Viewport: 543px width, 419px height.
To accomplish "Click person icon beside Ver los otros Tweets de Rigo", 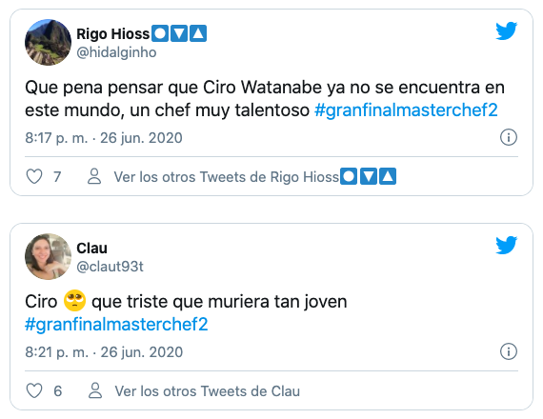I will [x=94, y=176].
